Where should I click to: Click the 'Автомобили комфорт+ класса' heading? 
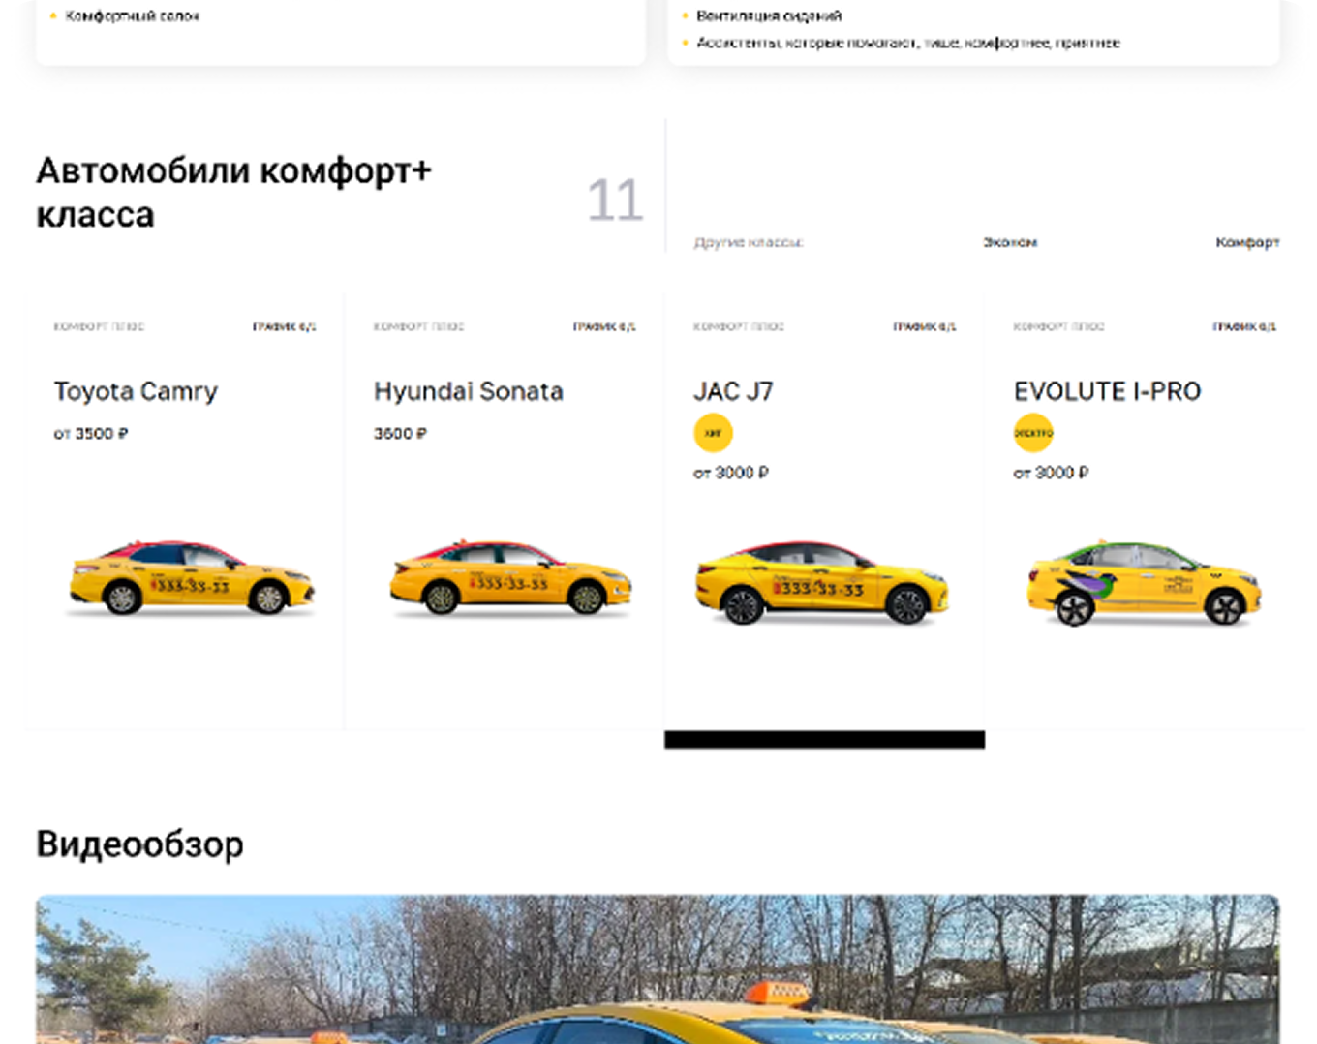pyautogui.click(x=233, y=193)
